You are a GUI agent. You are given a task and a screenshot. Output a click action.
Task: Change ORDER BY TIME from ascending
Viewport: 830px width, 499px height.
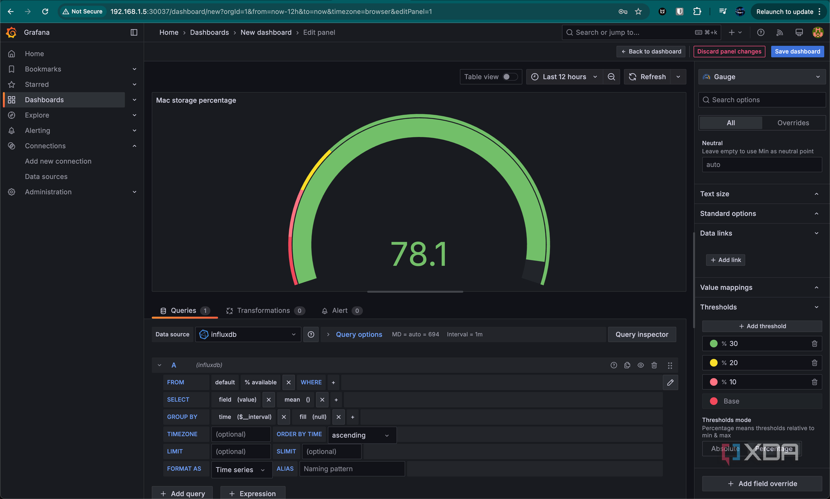click(x=360, y=435)
